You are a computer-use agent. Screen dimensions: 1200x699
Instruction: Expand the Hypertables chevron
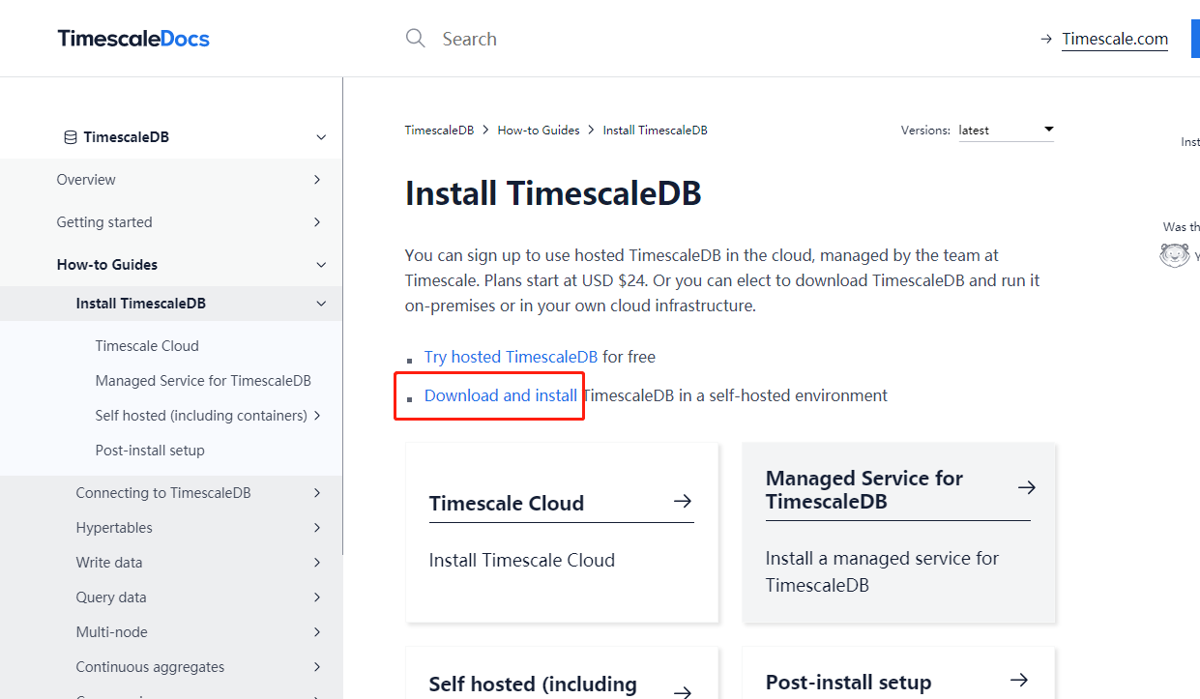coord(317,528)
